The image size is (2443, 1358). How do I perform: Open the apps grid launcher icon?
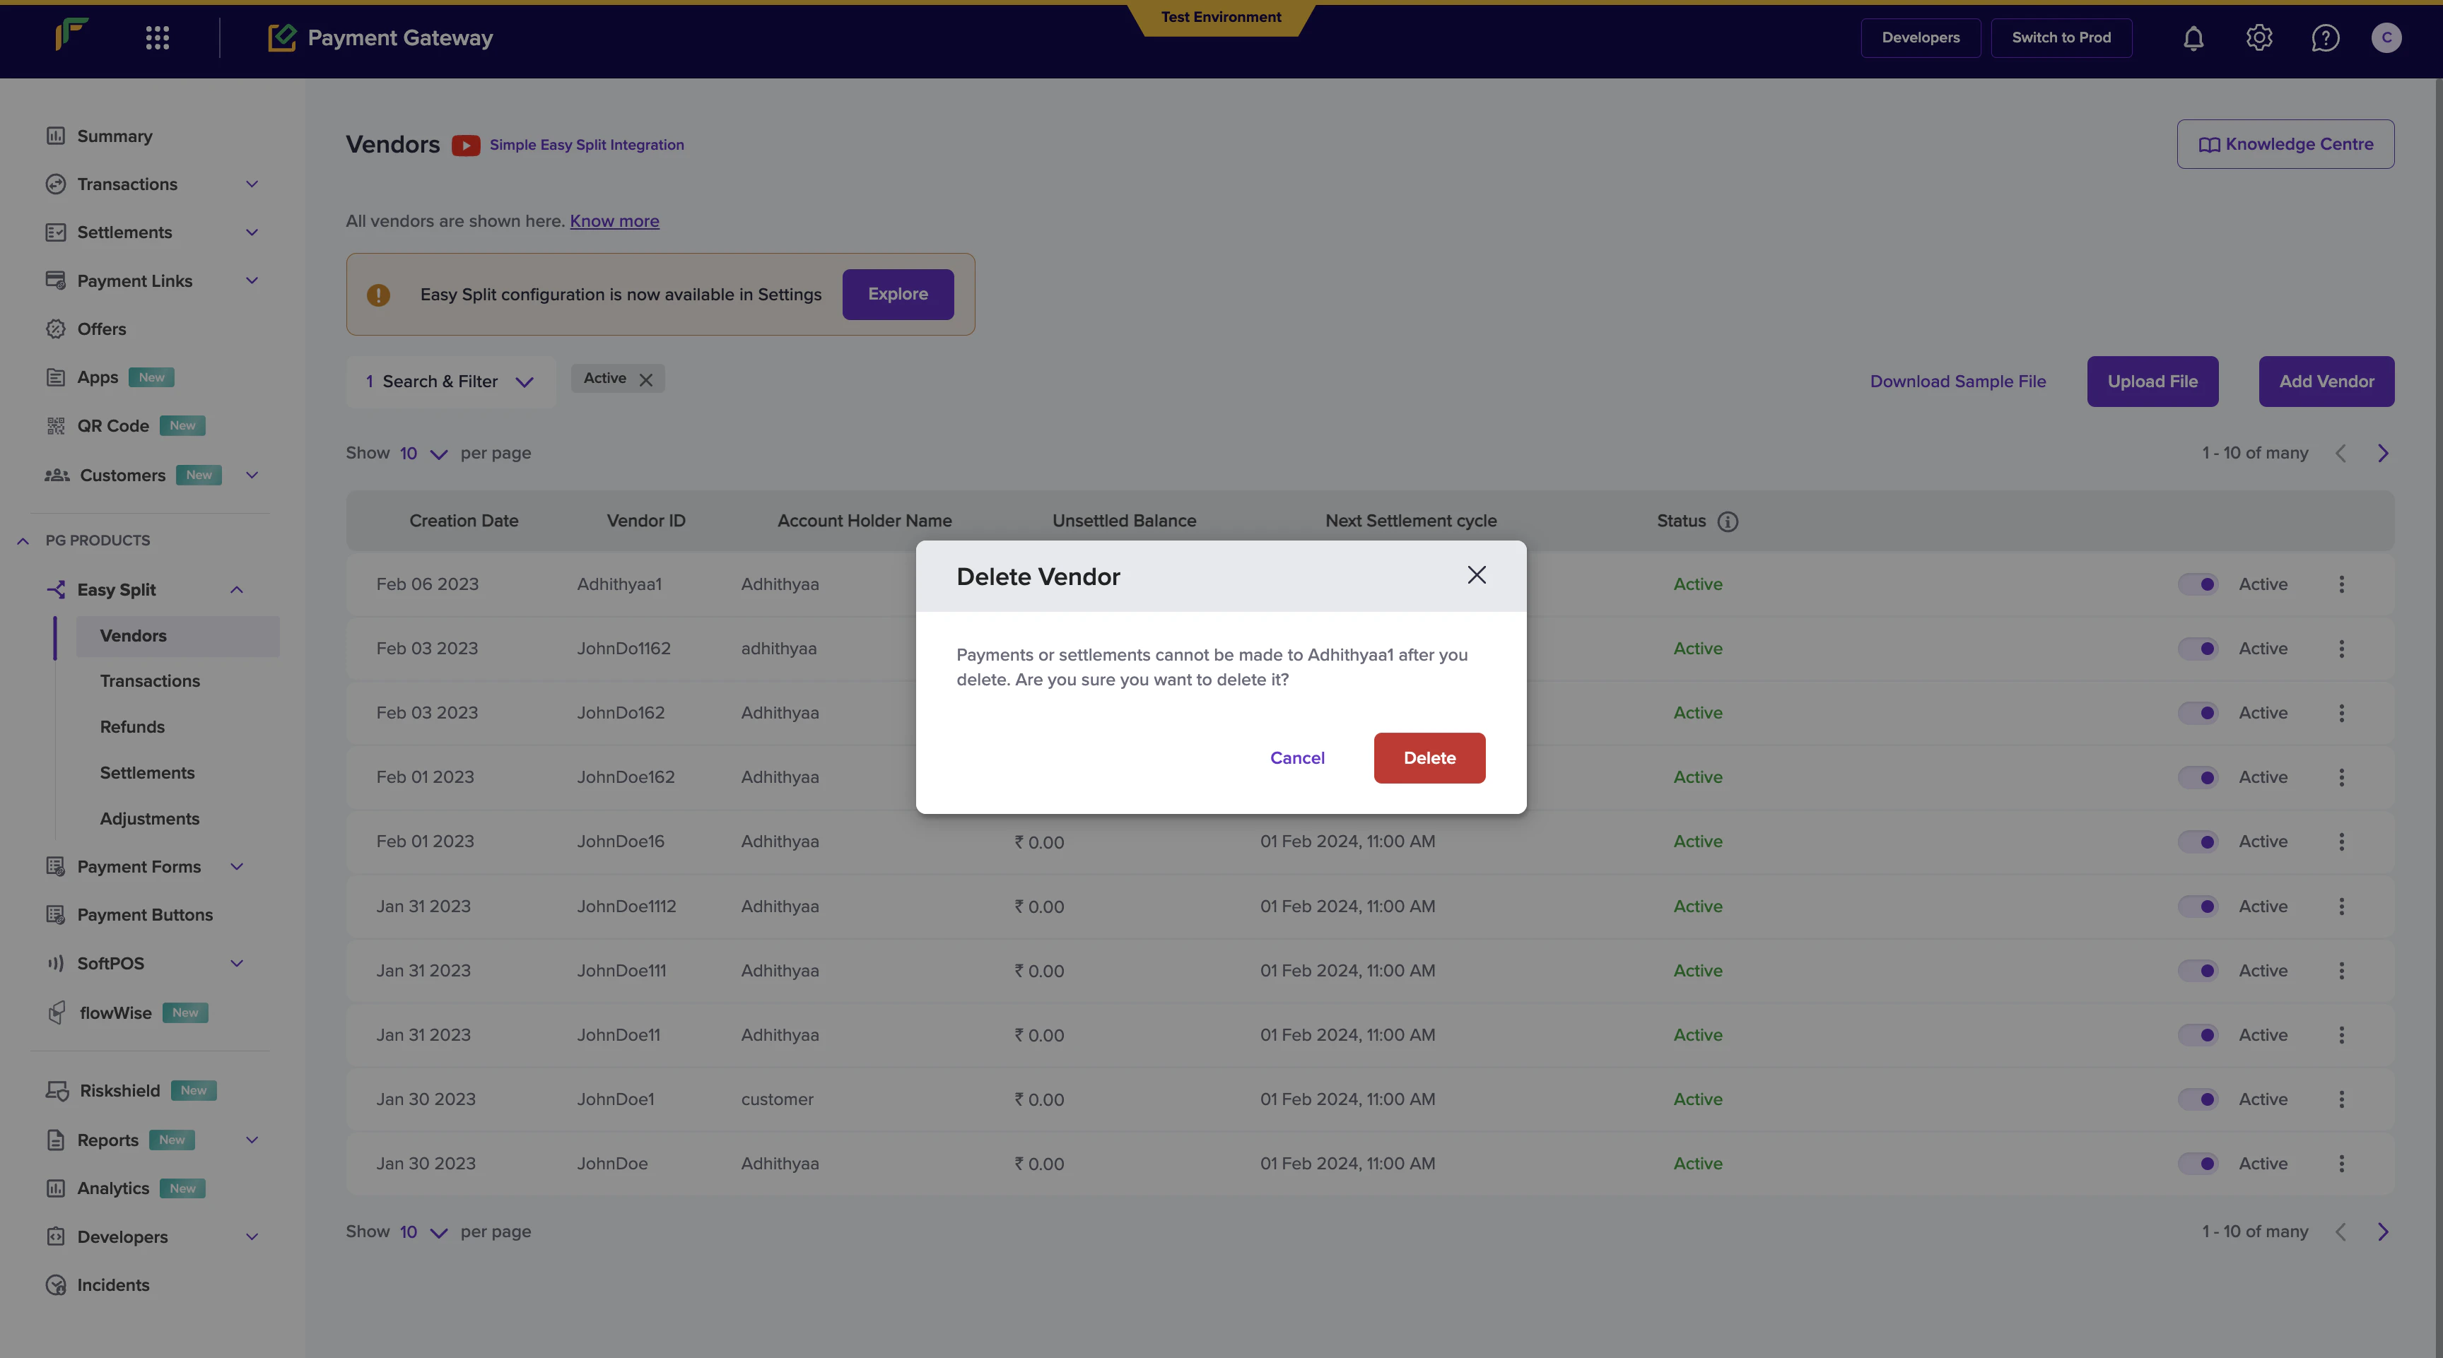tap(158, 38)
